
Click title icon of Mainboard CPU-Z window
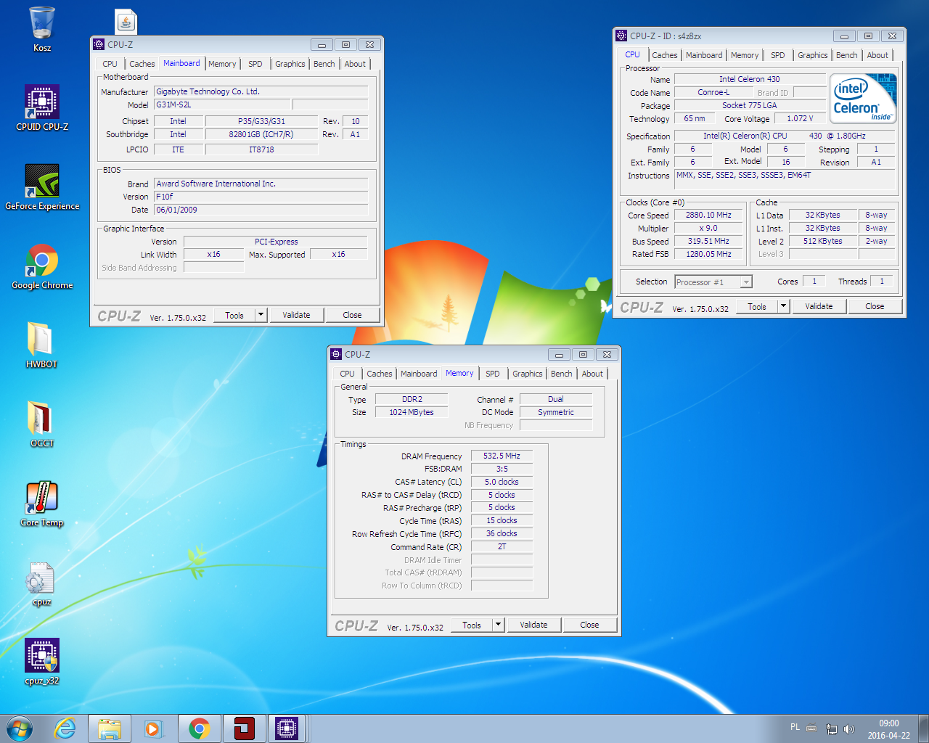coord(99,44)
